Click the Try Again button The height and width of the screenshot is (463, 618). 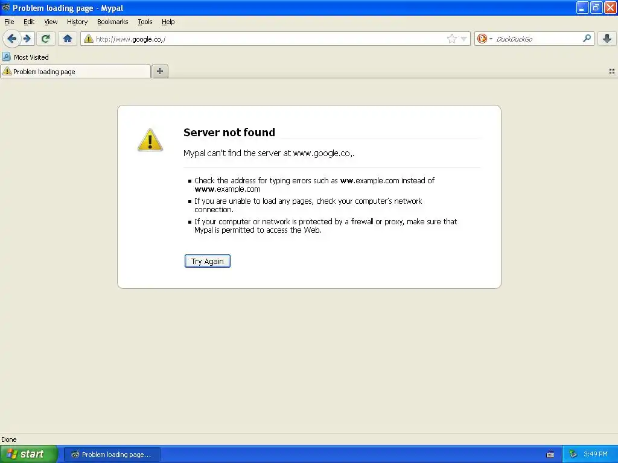[208, 261]
